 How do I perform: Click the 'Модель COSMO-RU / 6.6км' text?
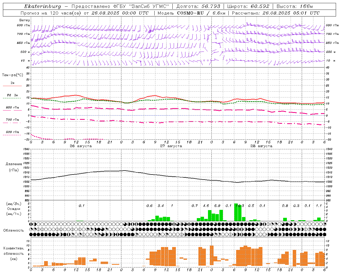[x=192, y=13]
